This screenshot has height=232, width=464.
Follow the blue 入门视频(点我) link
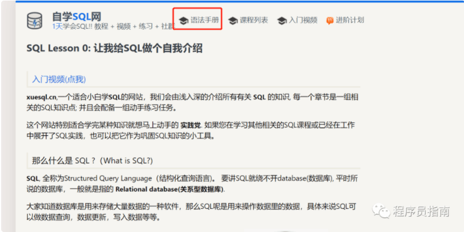pos(59,79)
